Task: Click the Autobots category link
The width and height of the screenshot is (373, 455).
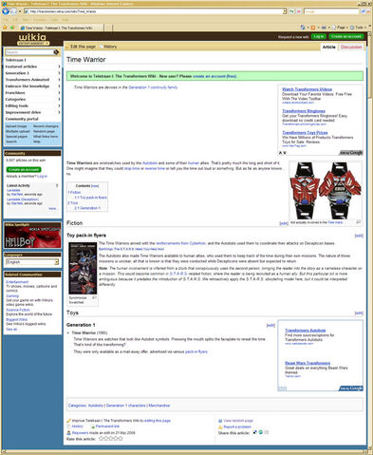Action: coord(96,406)
